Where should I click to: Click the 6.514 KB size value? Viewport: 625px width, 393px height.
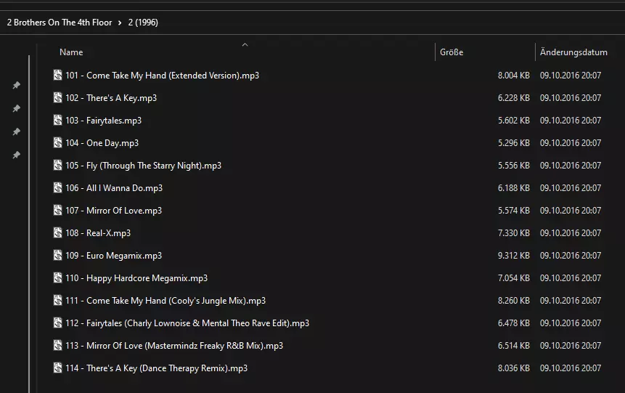(514, 346)
